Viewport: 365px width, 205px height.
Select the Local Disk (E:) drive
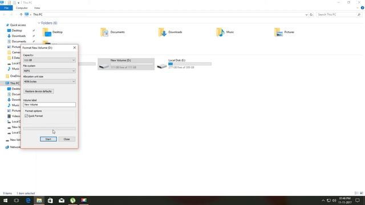coord(184,64)
